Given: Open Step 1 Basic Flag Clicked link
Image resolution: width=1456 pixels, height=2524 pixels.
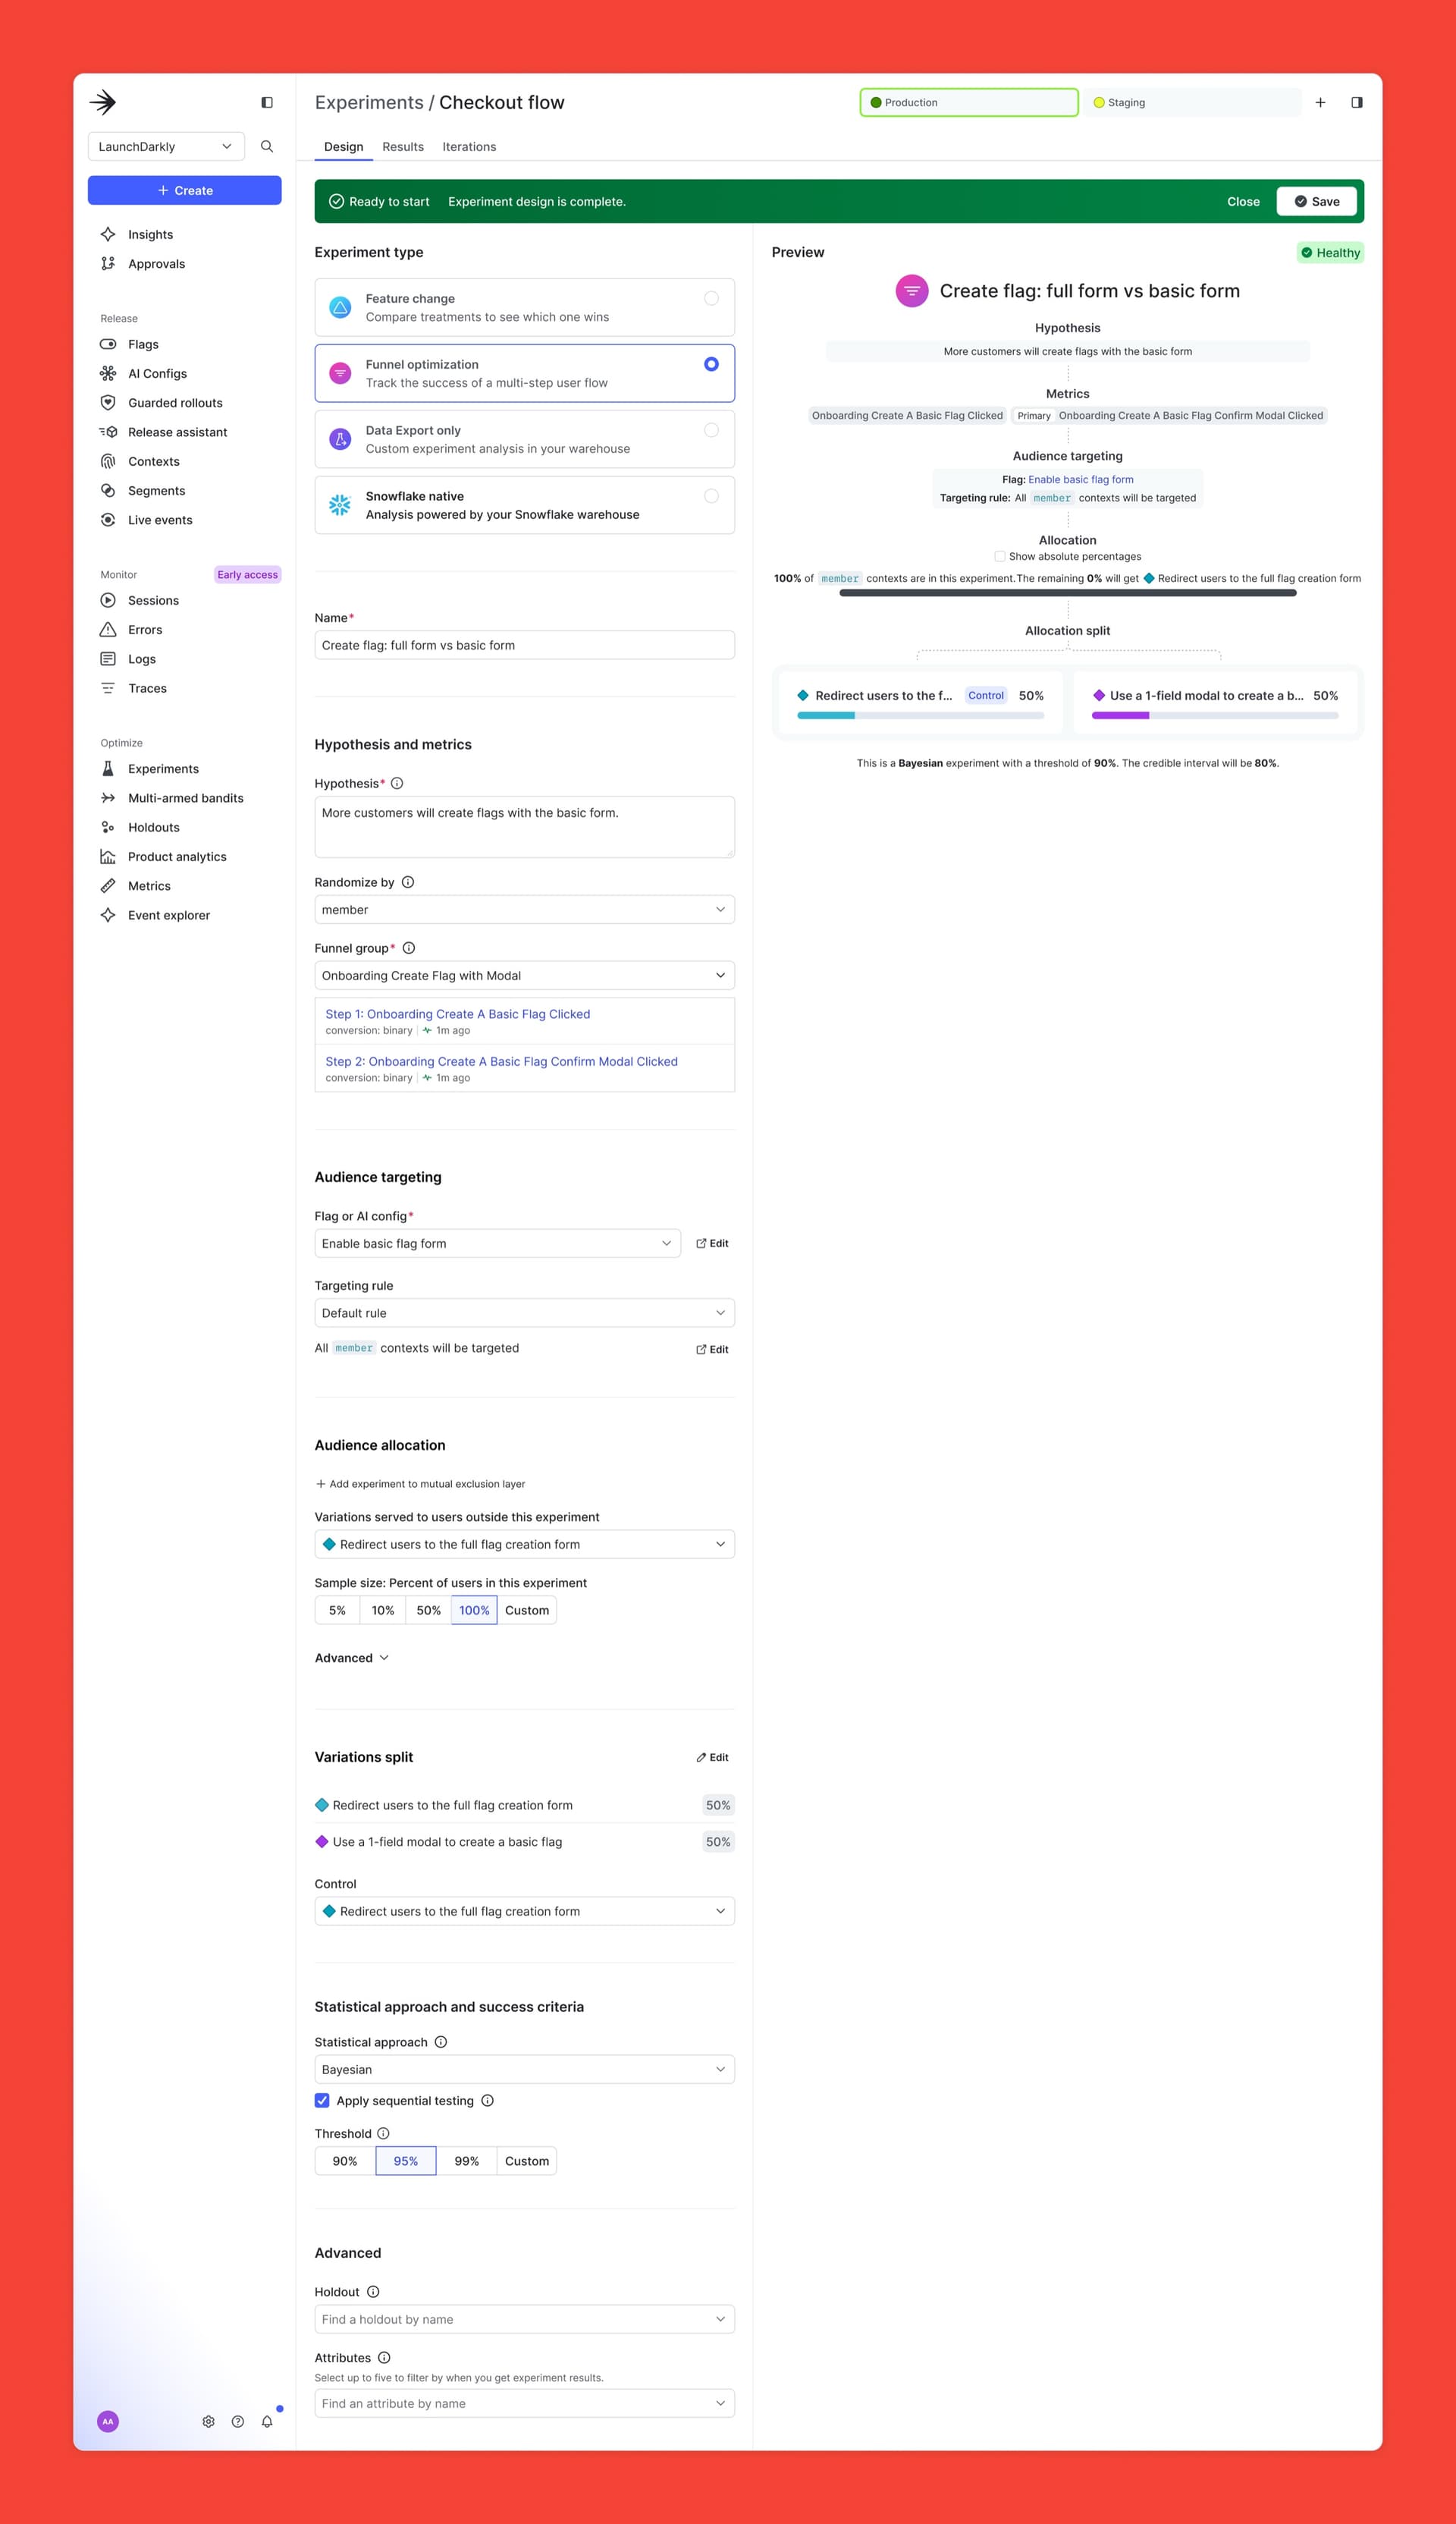Looking at the screenshot, I should click(x=458, y=1014).
